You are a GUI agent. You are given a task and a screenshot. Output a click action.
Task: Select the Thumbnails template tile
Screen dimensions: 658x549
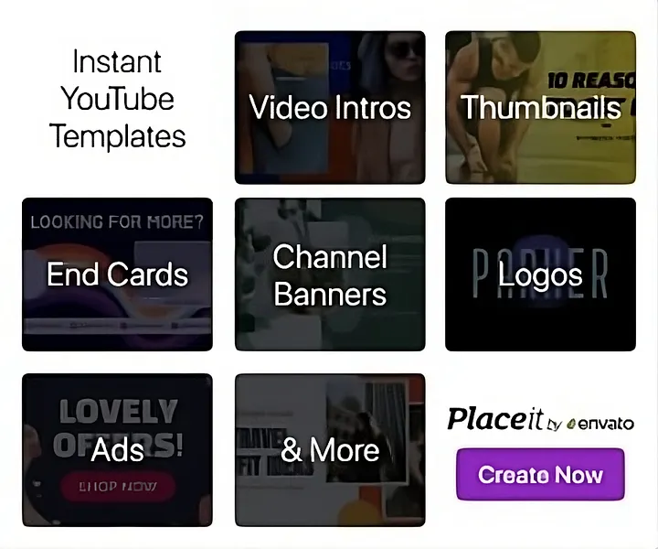[x=540, y=107]
